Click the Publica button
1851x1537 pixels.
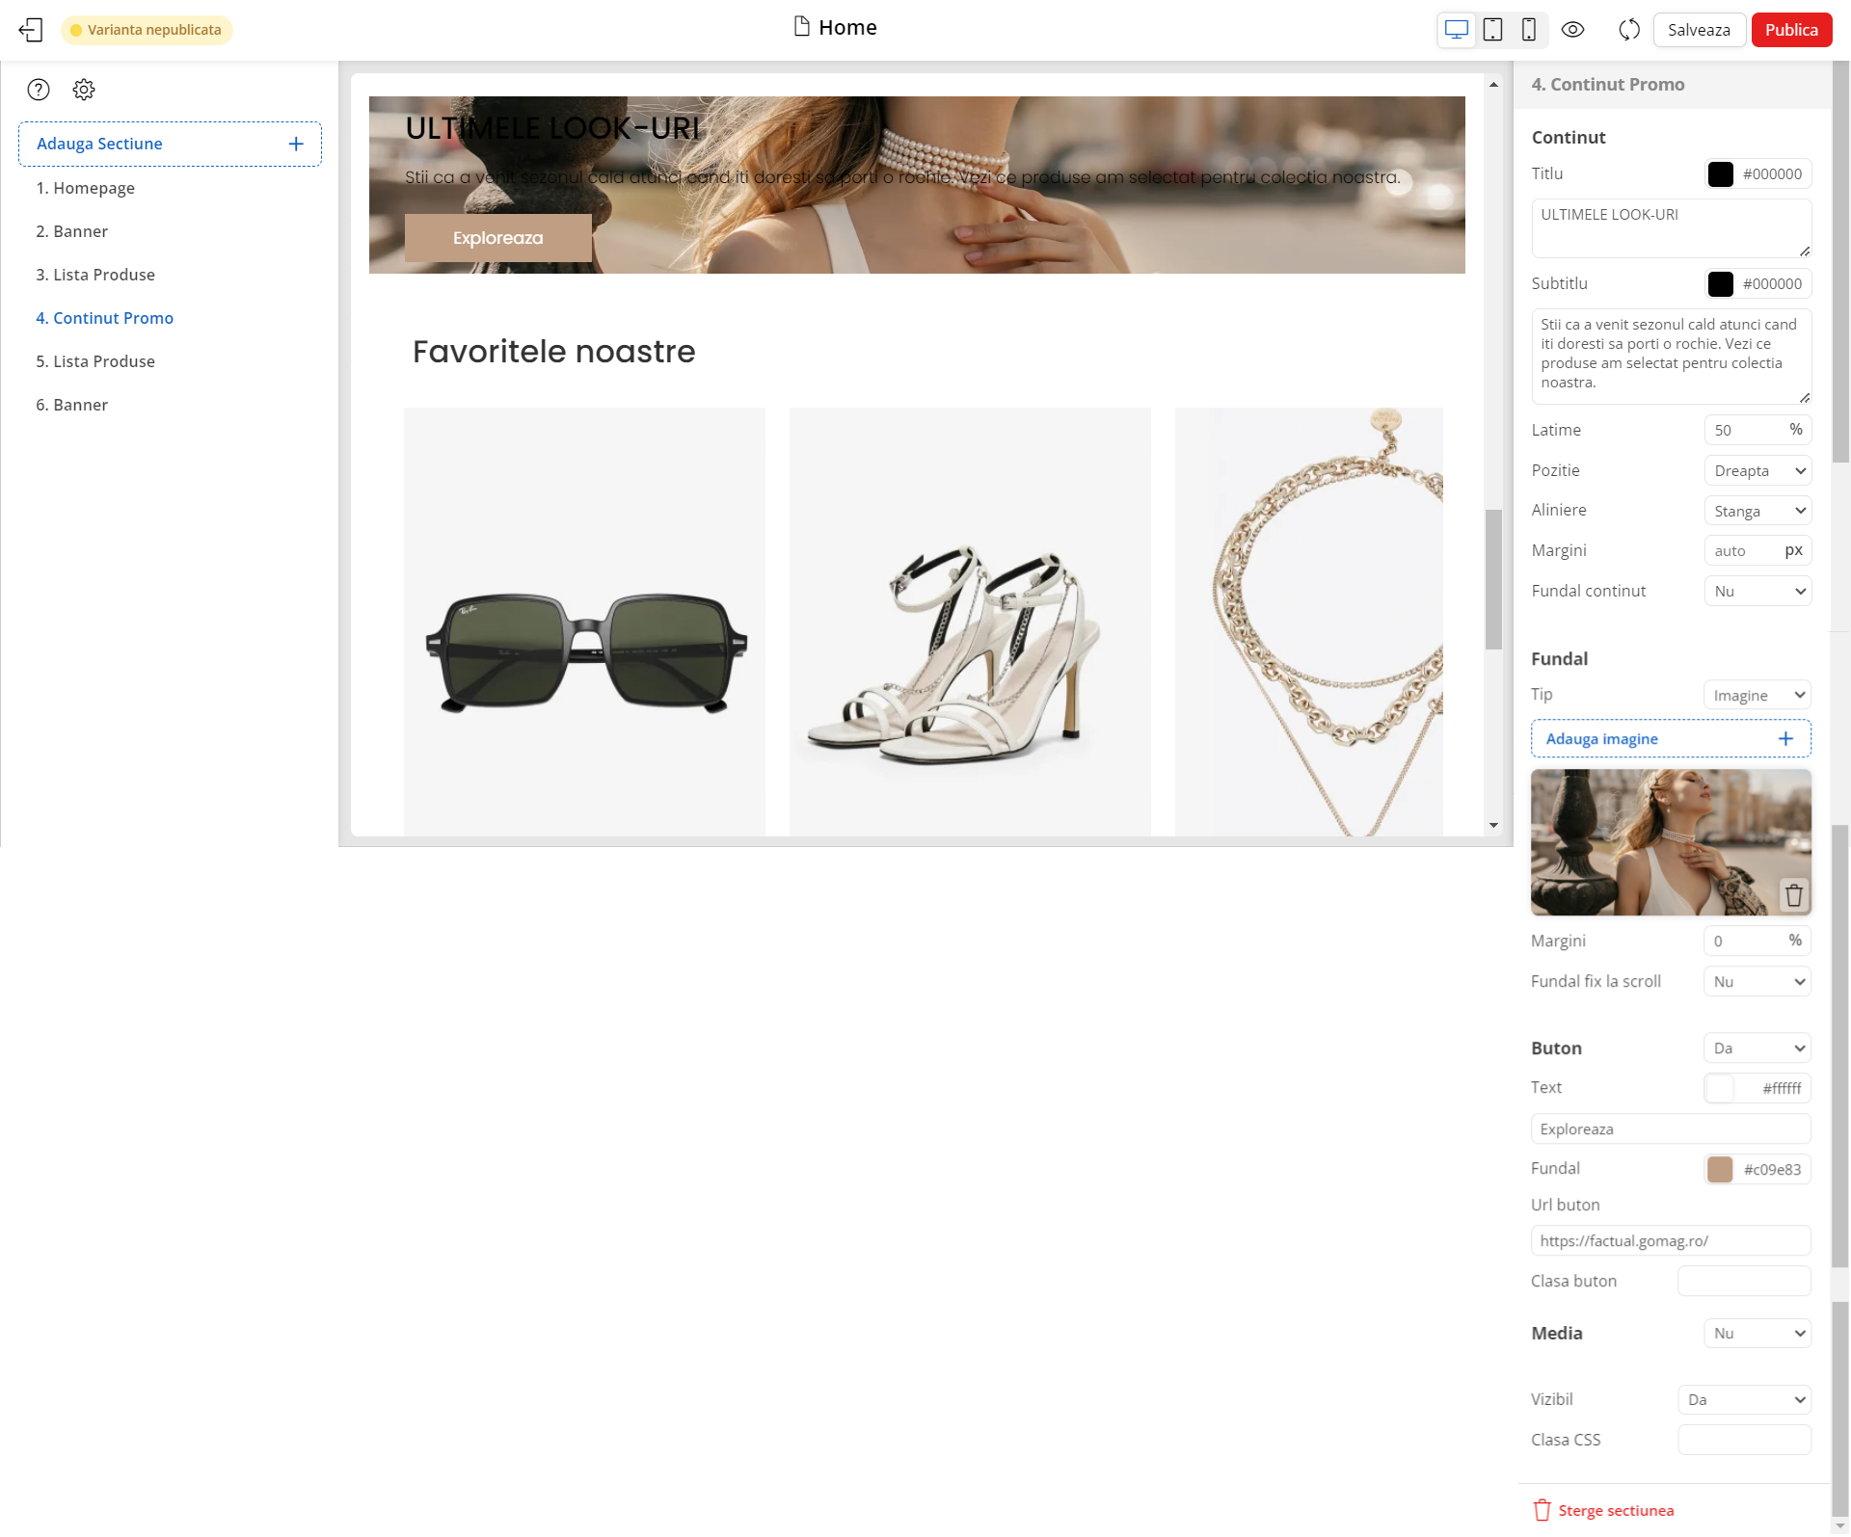(1791, 30)
